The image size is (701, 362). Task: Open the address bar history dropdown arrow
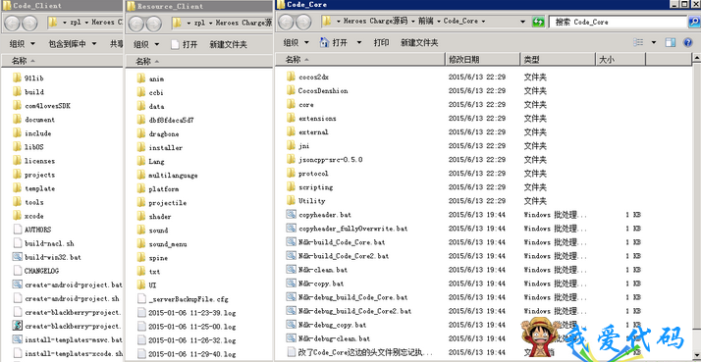coord(522,22)
